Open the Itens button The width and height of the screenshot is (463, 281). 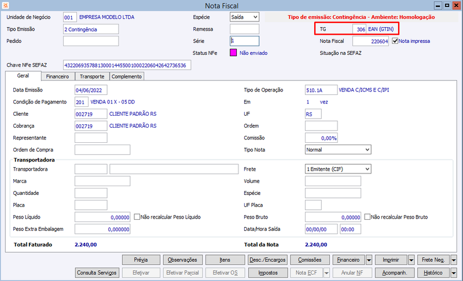(x=225, y=260)
